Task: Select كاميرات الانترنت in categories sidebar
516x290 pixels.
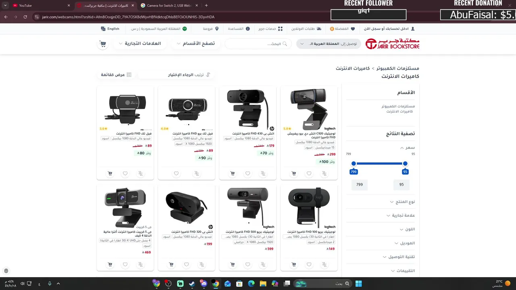Action: click(x=400, y=111)
